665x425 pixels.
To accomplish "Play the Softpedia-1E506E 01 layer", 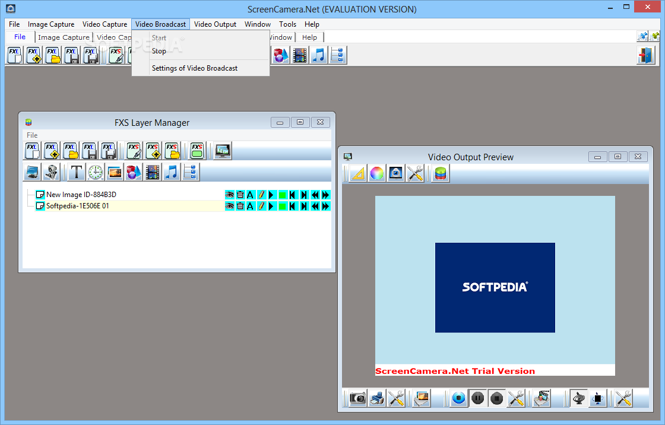I will point(271,206).
